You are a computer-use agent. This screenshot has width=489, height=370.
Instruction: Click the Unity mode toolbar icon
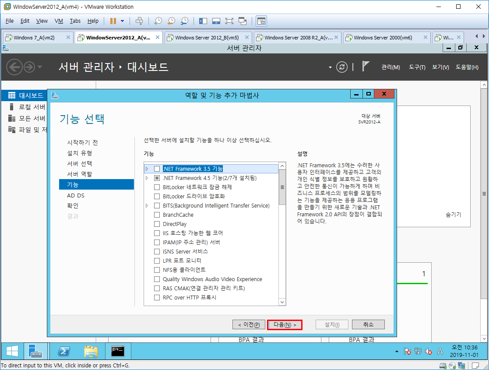pos(243,21)
